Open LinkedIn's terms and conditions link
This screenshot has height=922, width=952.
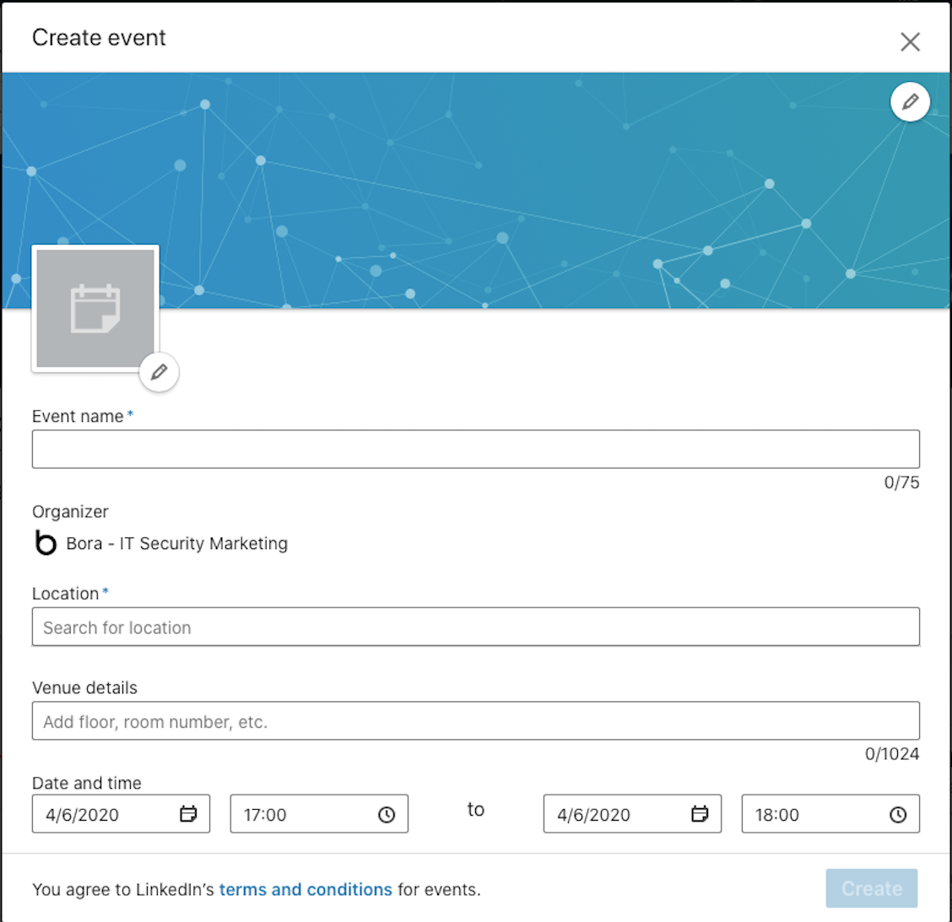tap(306, 889)
